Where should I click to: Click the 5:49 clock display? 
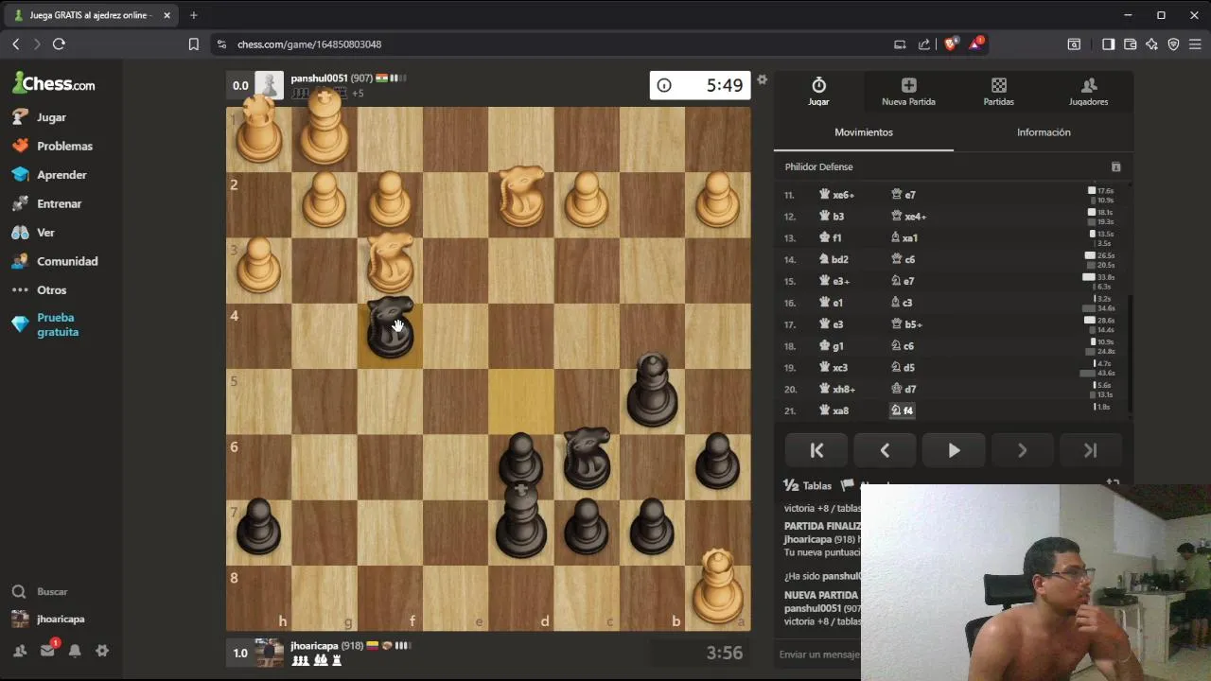click(x=700, y=85)
